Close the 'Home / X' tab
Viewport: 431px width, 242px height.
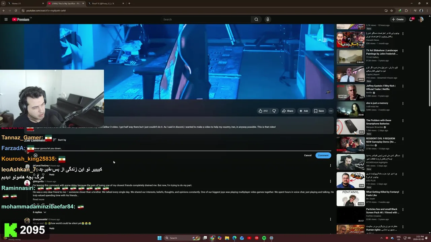43,3
